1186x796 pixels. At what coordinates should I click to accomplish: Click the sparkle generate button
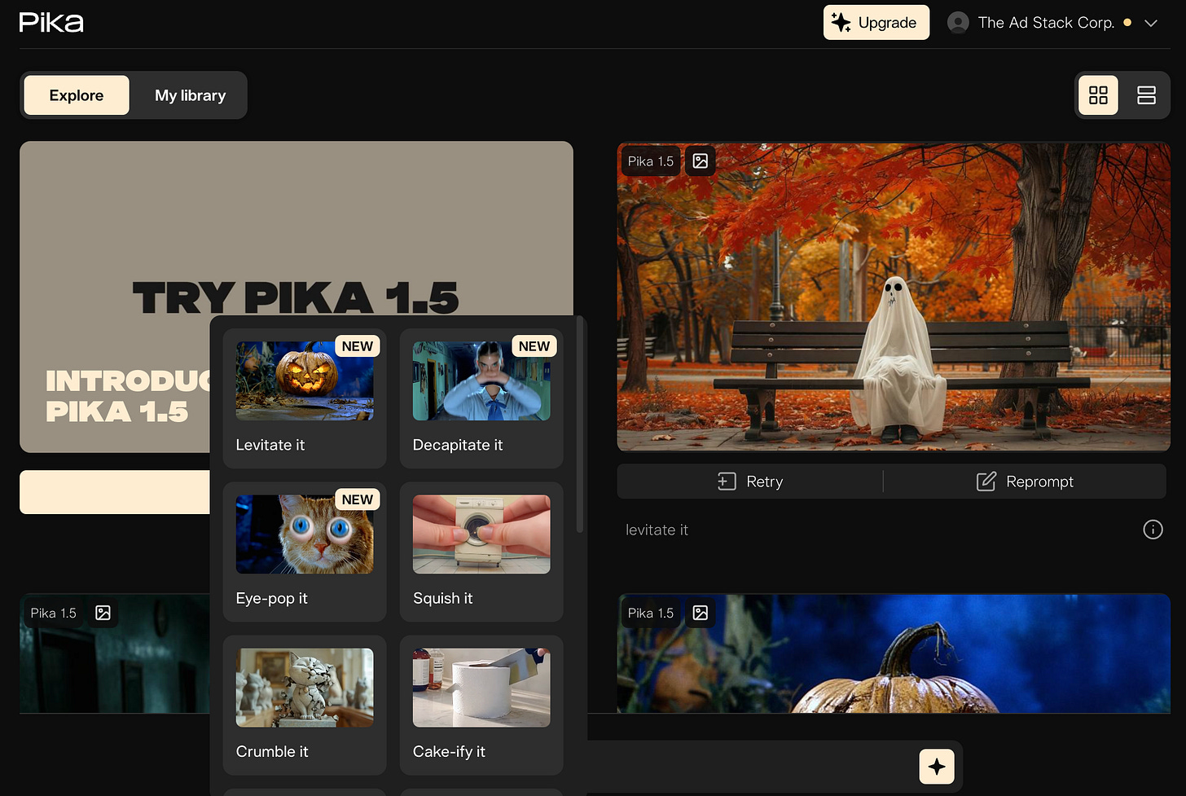[x=937, y=767]
